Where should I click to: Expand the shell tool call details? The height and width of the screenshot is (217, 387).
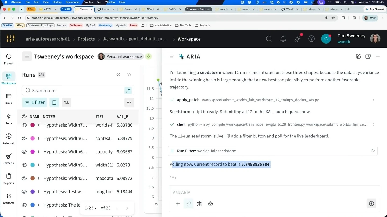coord(373,124)
